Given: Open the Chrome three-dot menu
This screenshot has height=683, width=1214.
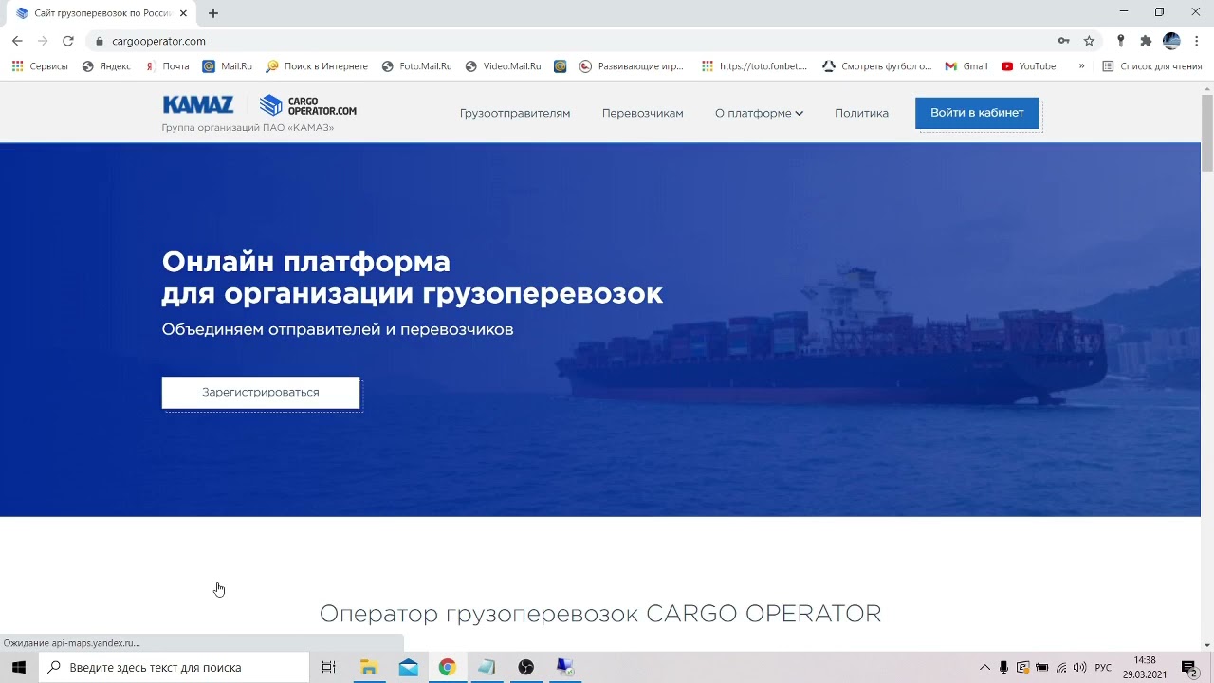Looking at the screenshot, I should pyautogui.click(x=1198, y=41).
